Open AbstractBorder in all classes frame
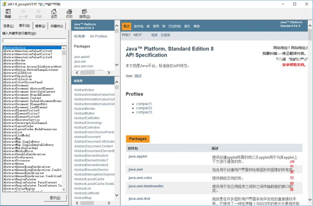This screenshot has height=206, width=313. (85, 109)
